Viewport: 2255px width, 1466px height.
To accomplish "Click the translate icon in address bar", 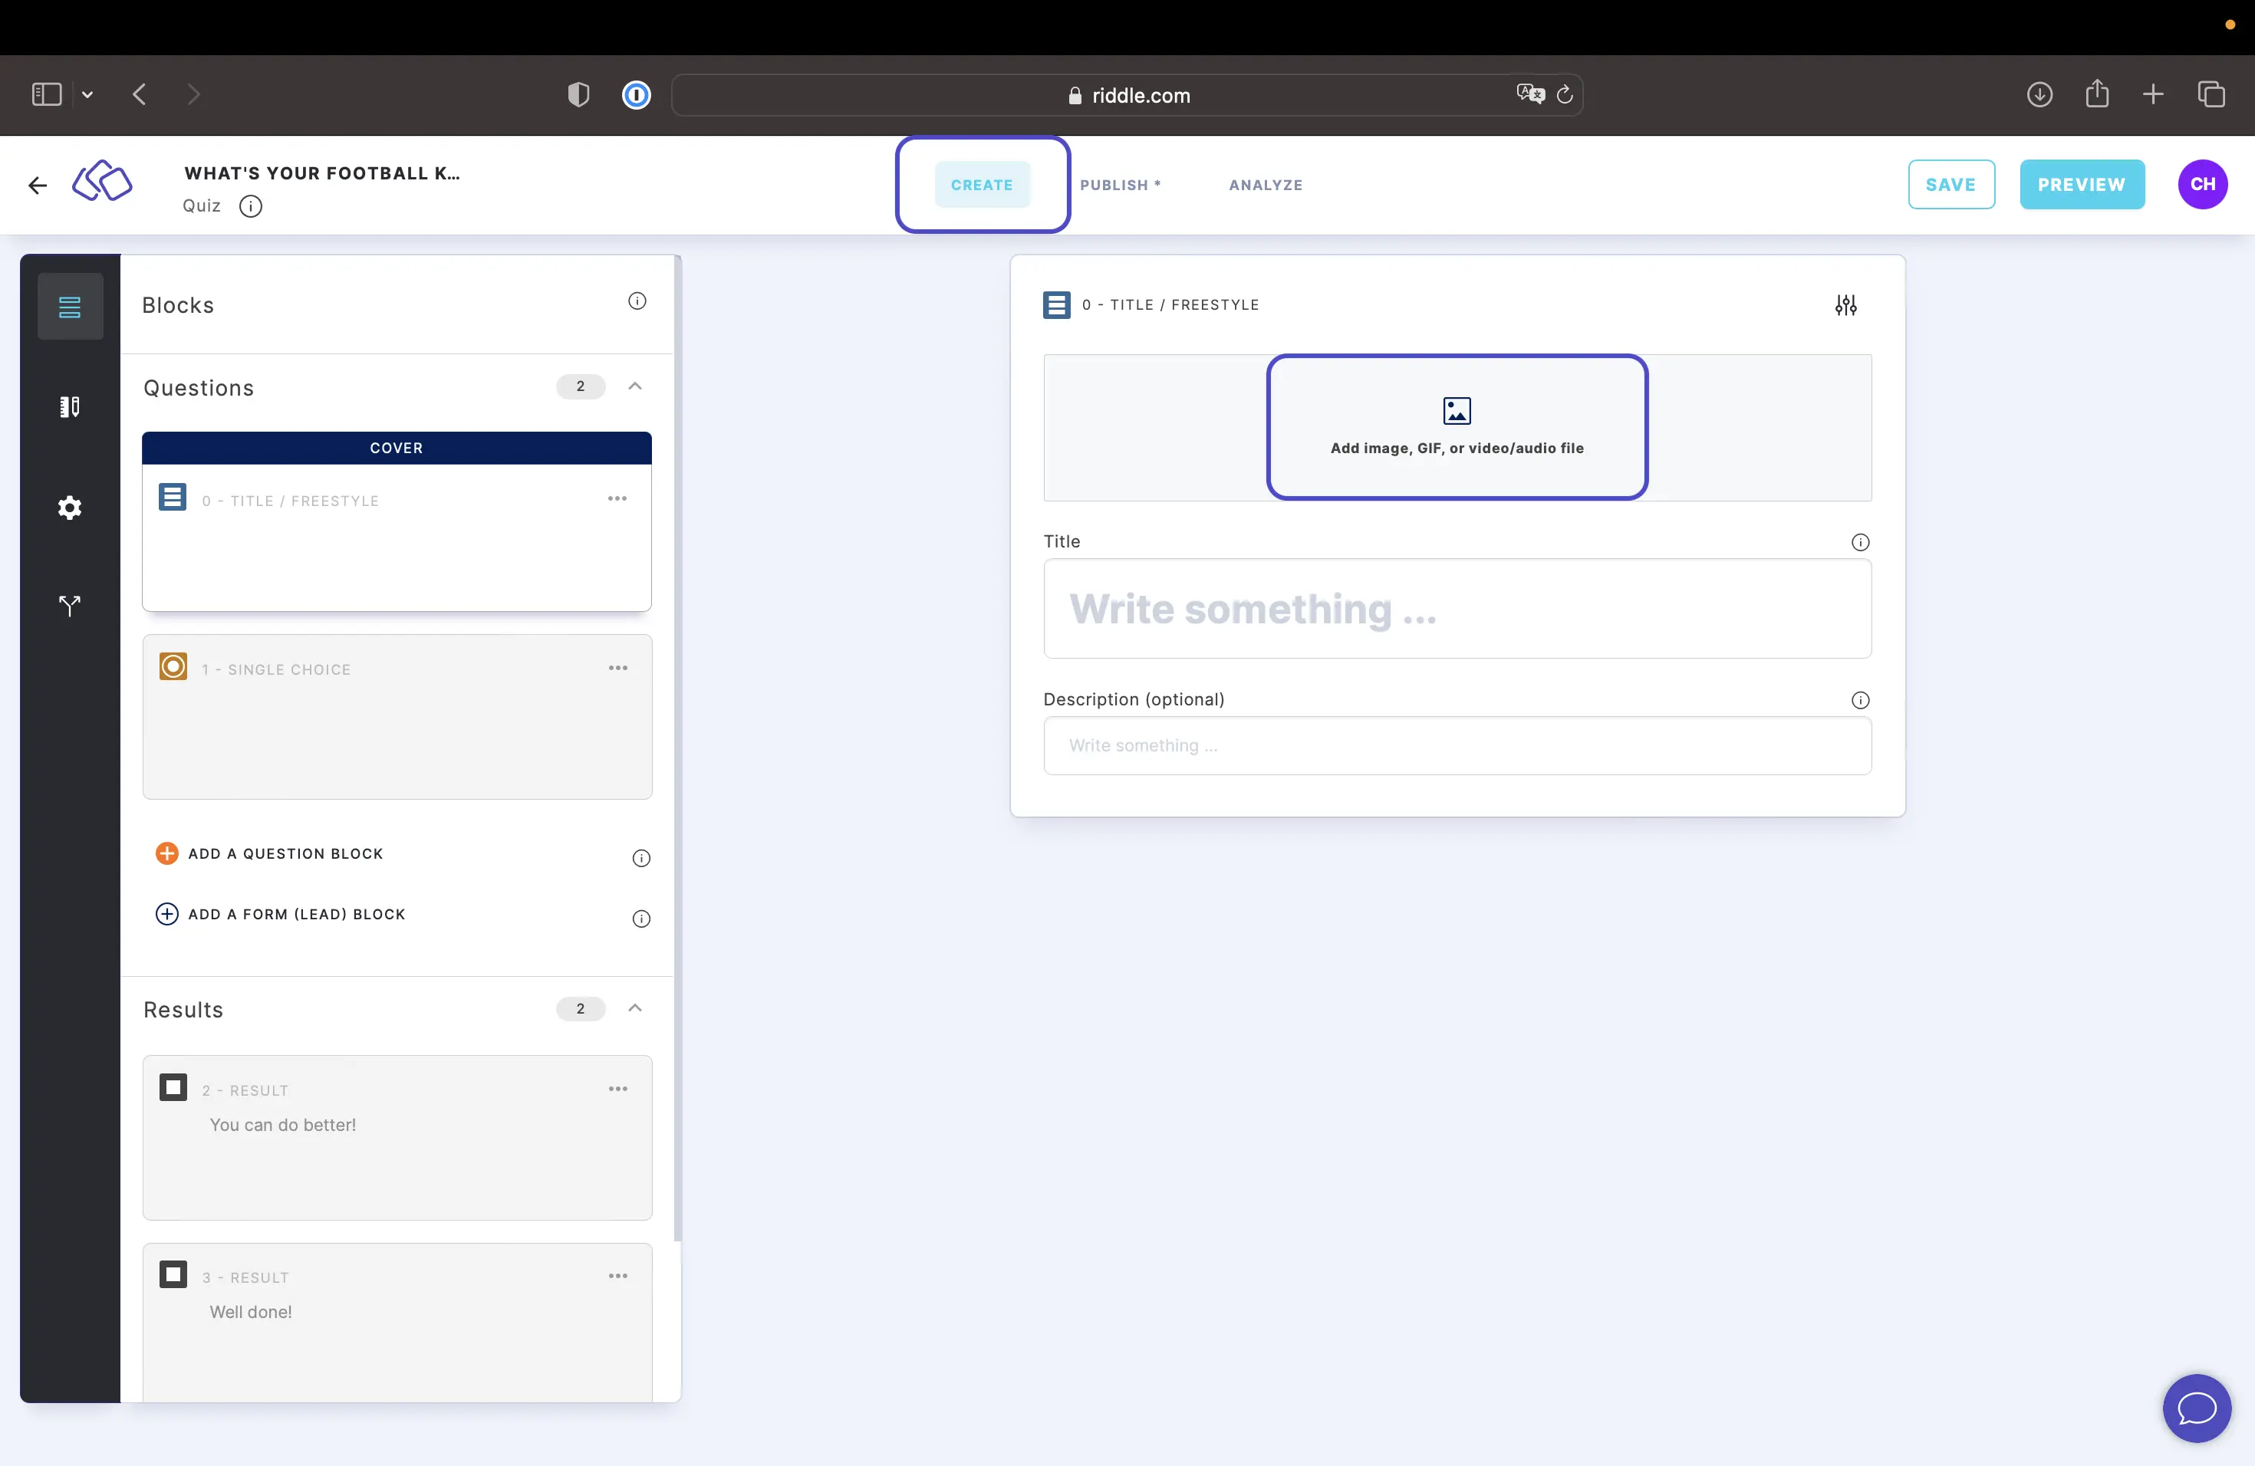I will (1530, 94).
